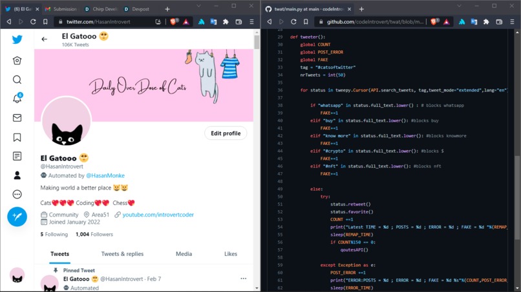Select the Tweets & replies tab
The height and width of the screenshot is (292, 521).
point(122,254)
